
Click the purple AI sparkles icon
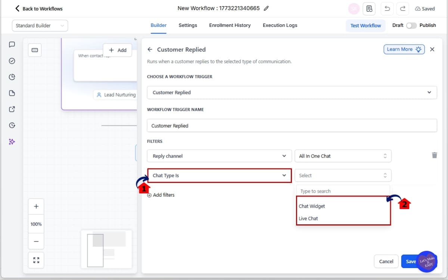[12, 141]
